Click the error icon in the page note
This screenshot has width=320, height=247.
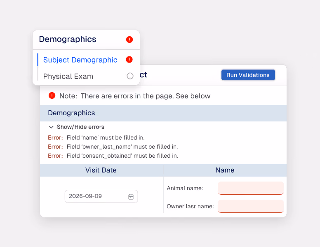52,96
